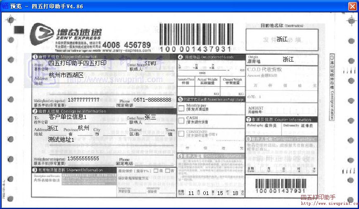Click the destination box showing 浙江
The width and height of the screenshot is (359, 209).
(x=282, y=39)
